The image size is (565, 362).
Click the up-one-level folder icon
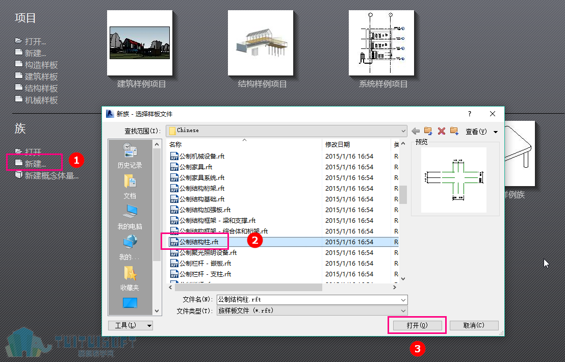coord(428,131)
